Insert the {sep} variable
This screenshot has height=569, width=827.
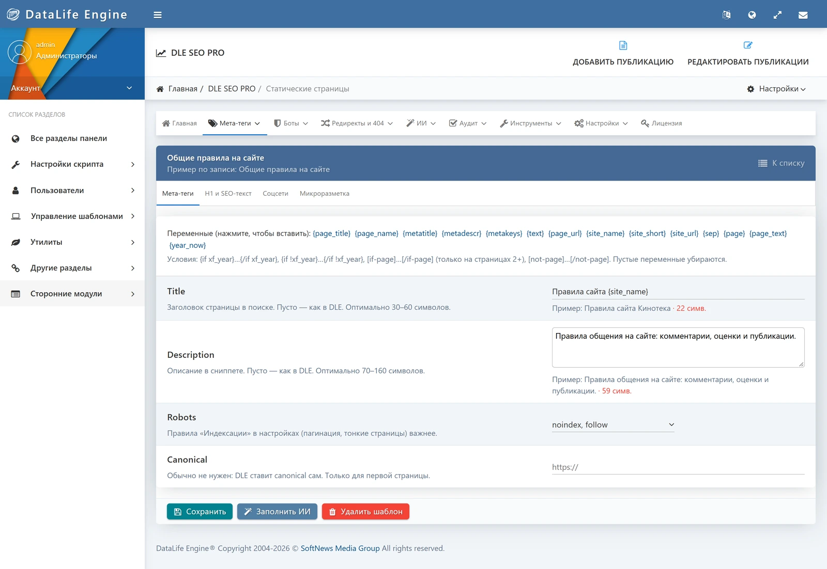tap(711, 233)
